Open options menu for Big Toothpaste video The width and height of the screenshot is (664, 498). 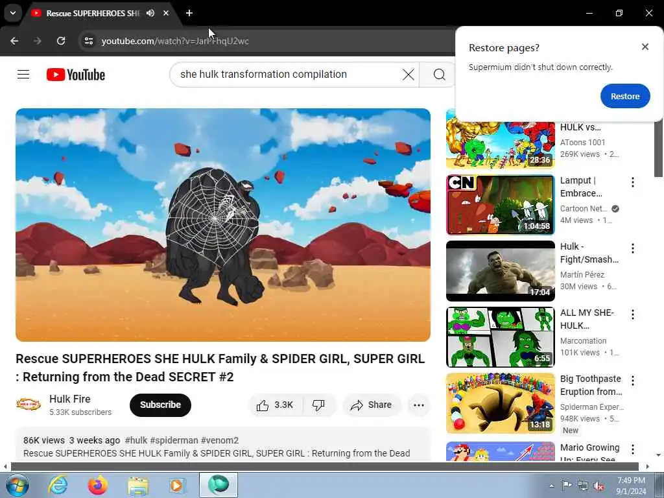tap(633, 380)
